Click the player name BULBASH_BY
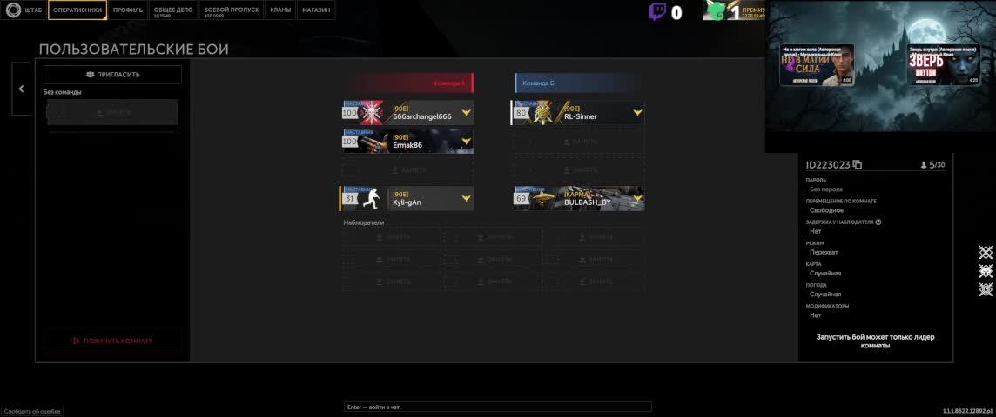The width and height of the screenshot is (996, 417). pyautogui.click(x=587, y=202)
